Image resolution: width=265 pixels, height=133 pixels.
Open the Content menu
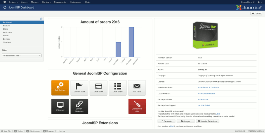[47, 2]
